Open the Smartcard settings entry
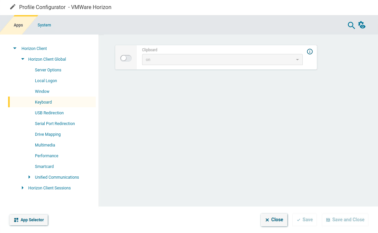This screenshot has height=233, width=378. coord(44,166)
